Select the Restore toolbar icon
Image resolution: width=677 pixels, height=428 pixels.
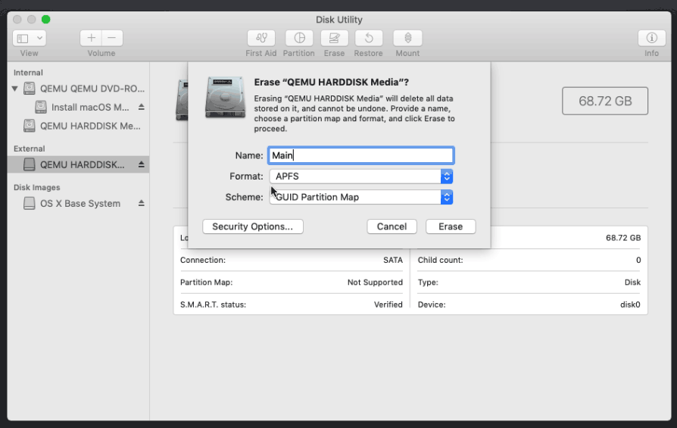tap(368, 39)
